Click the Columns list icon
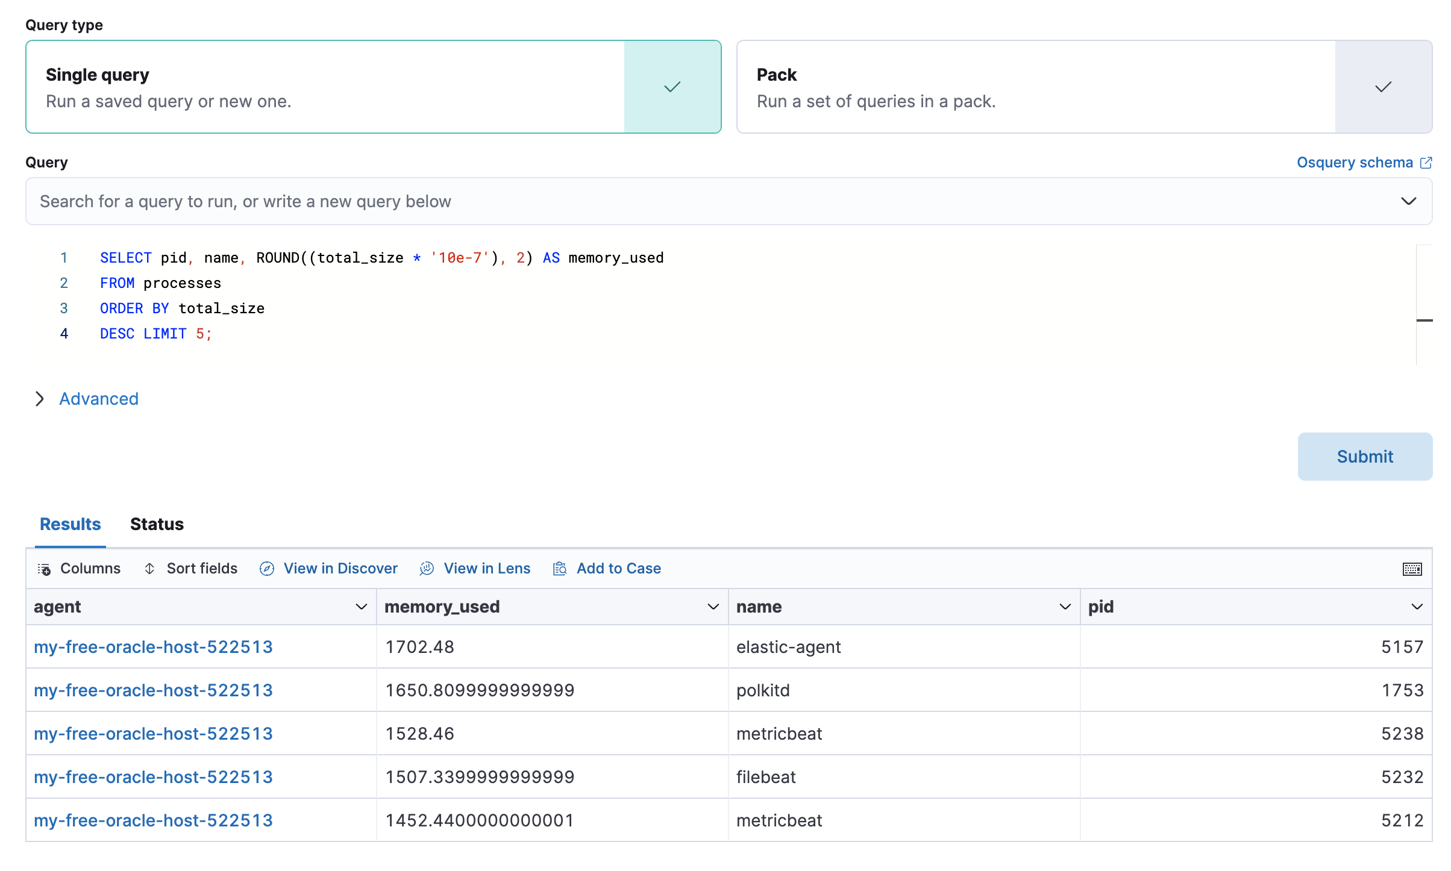This screenshot has height=871, width=1451. tap(44, 569)
